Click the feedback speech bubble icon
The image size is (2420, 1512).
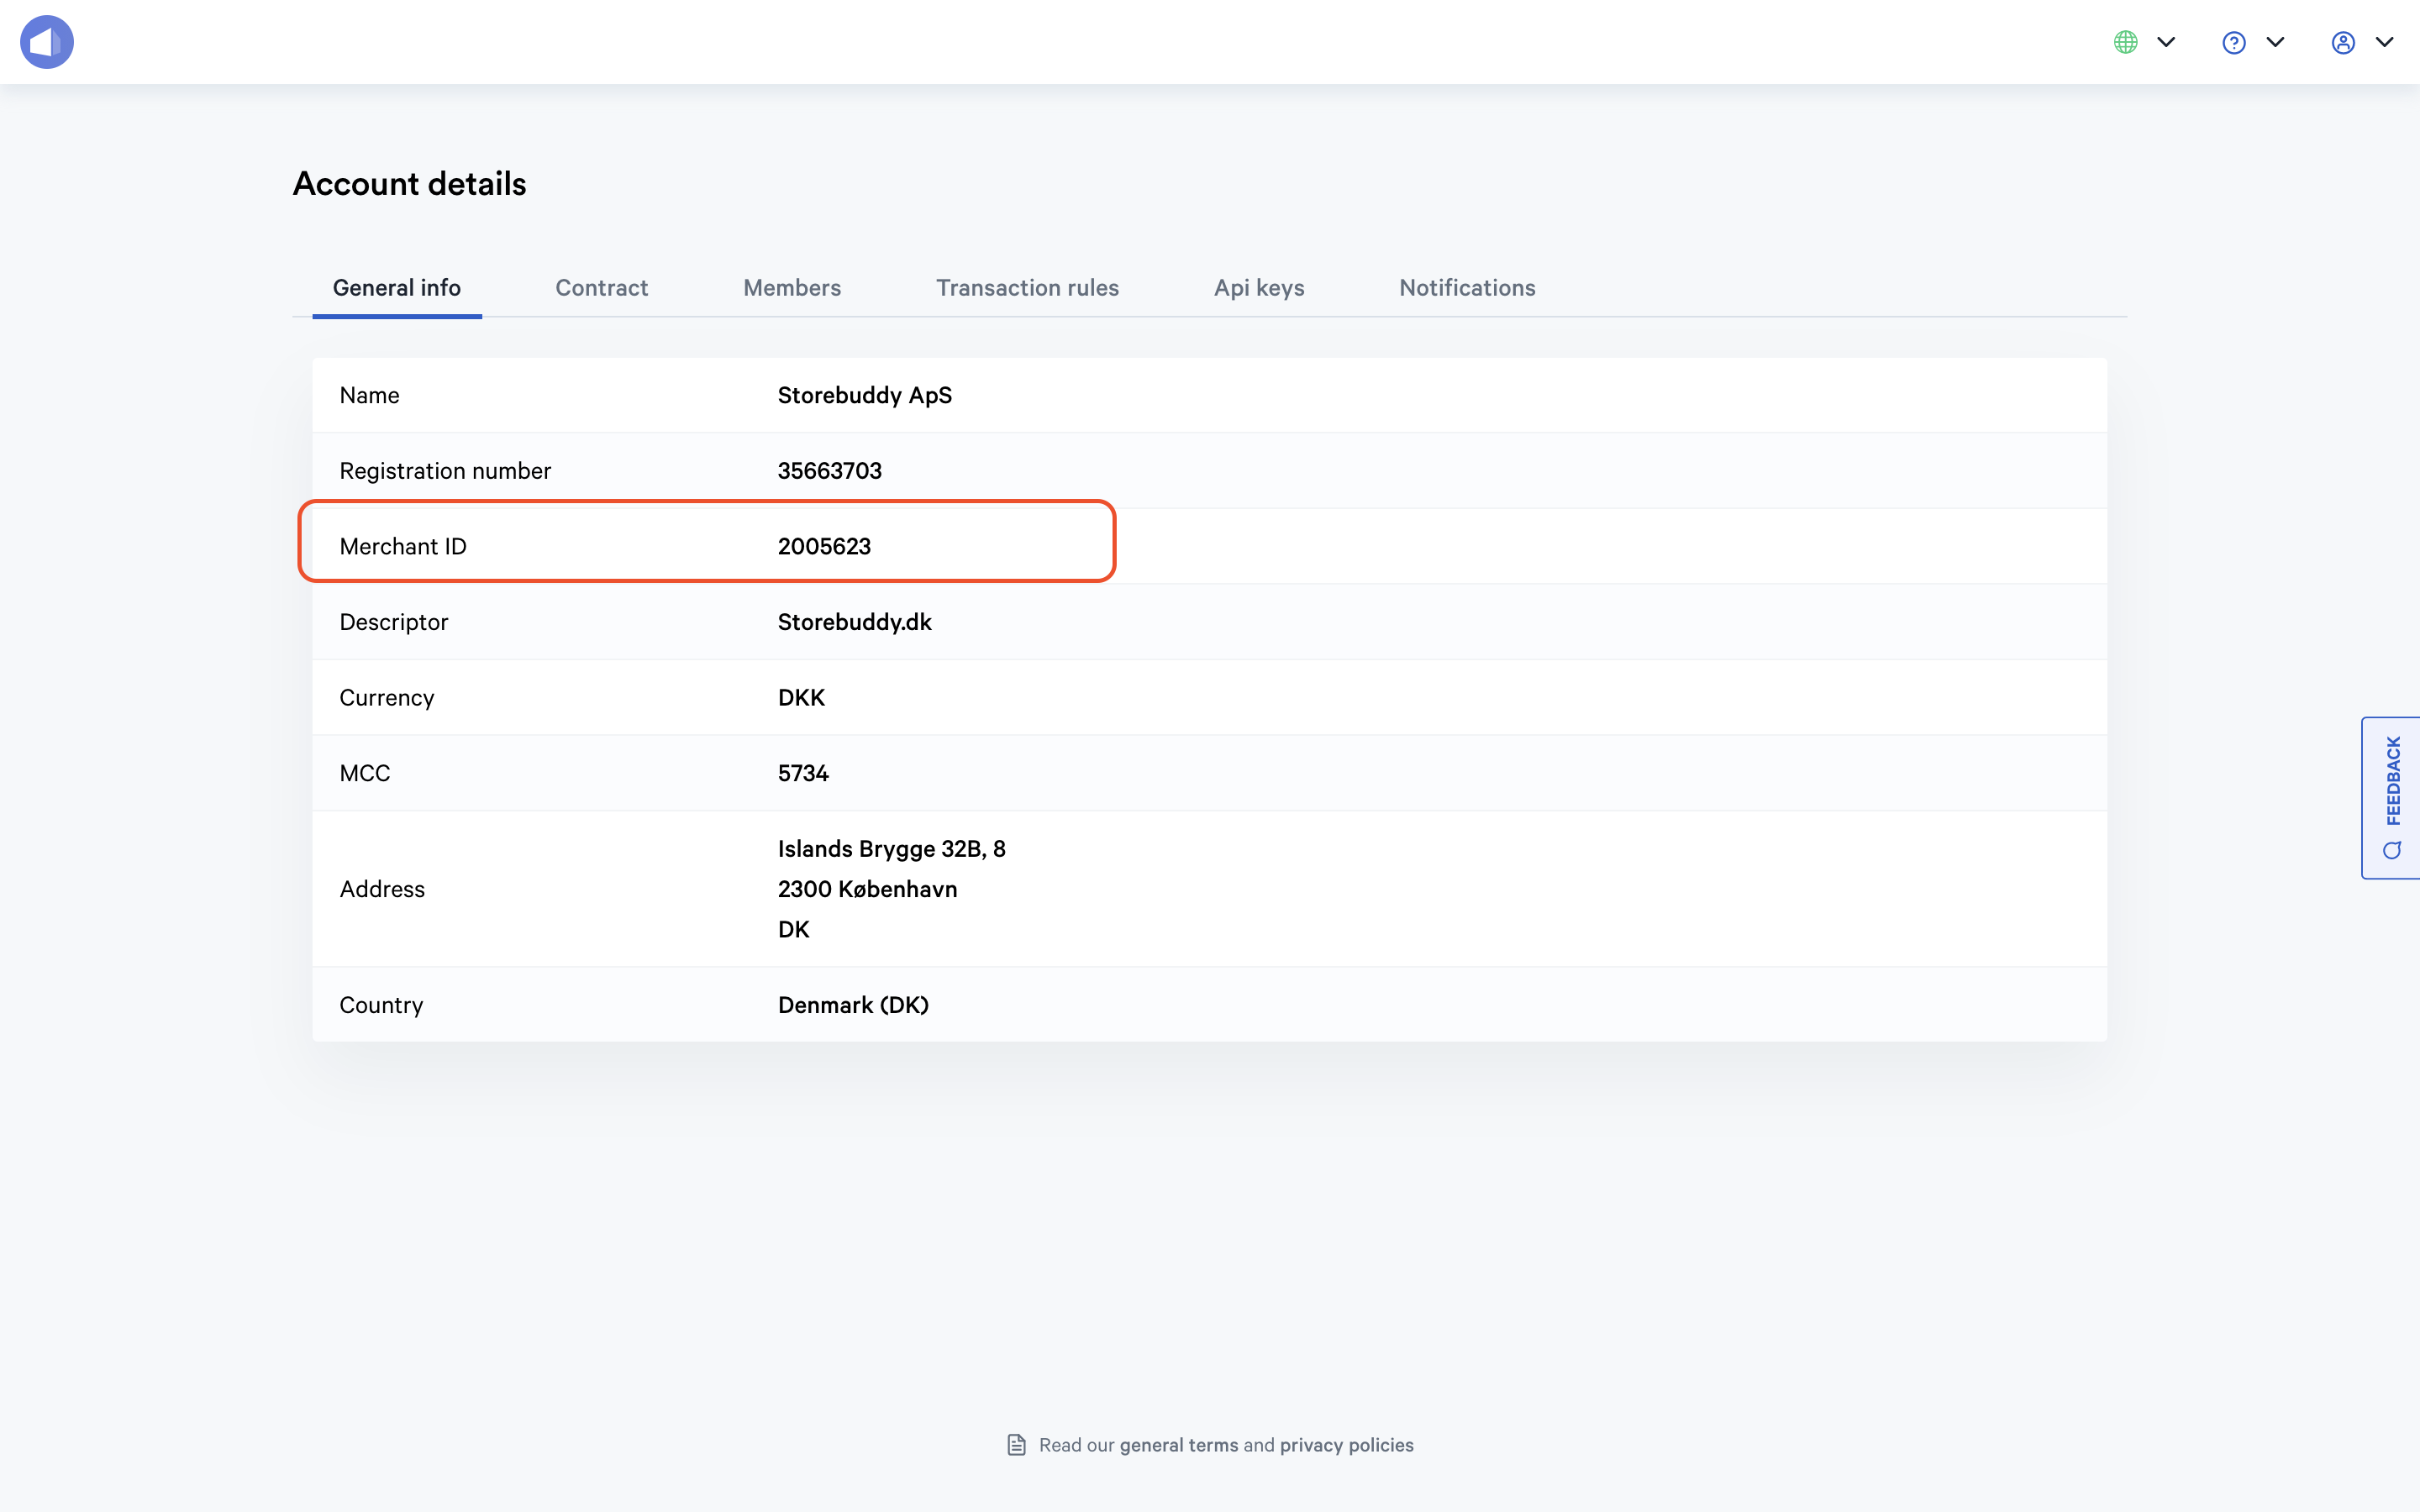pyautogui.click(x=2392, y=851)
